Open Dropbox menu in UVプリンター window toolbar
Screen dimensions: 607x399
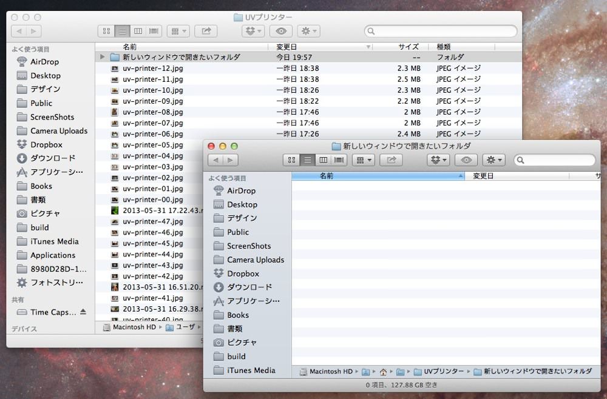(x=253, y=31)
